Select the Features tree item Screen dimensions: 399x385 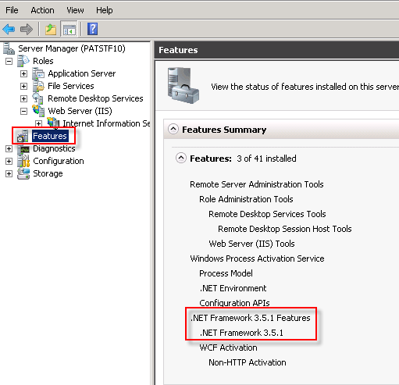(50, 136)
